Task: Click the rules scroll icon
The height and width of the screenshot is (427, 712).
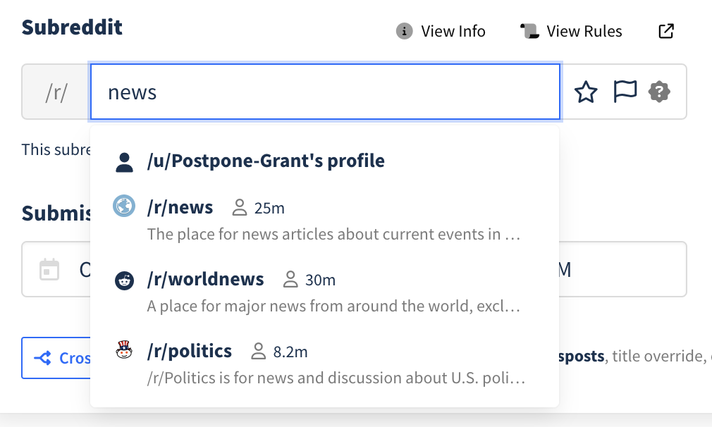Action: click(529, 31)
